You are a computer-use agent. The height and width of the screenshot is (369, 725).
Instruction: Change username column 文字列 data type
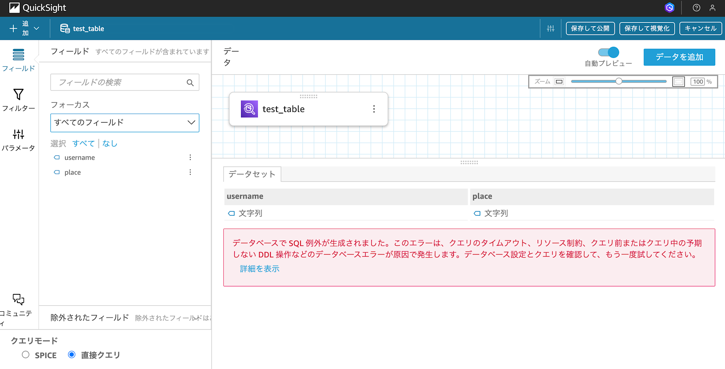coord(245,213)
